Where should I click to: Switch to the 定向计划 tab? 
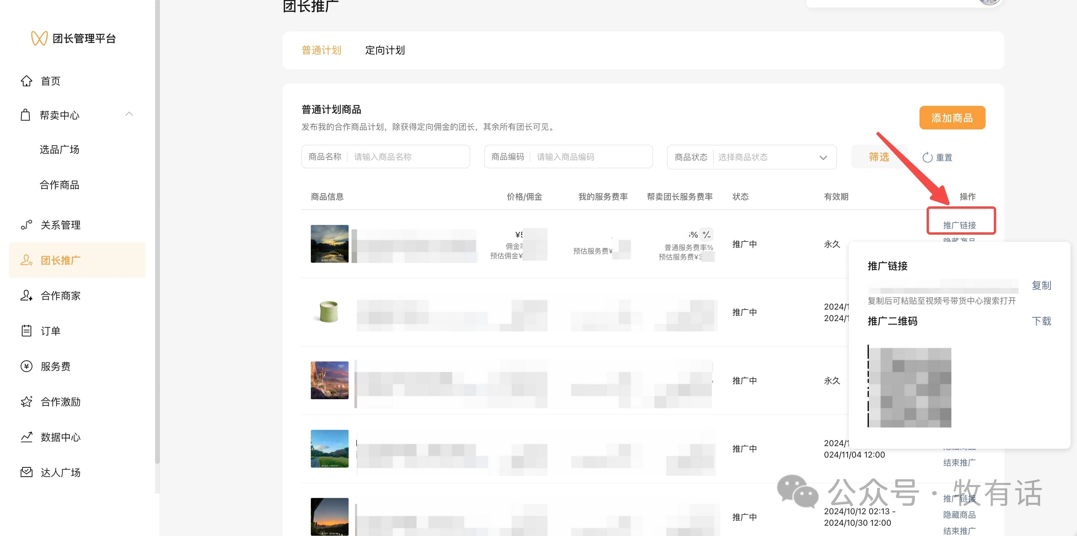(x=385, y=50)
